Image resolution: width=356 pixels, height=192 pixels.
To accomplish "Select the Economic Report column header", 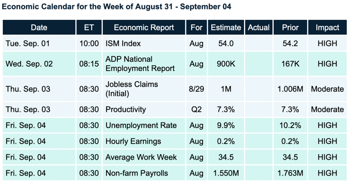I will (144, 27).
